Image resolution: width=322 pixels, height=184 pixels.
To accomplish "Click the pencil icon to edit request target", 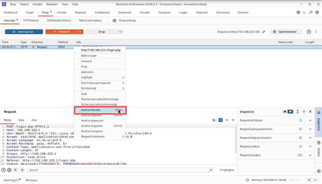I will pyautogui.click(x=264, y=32).
